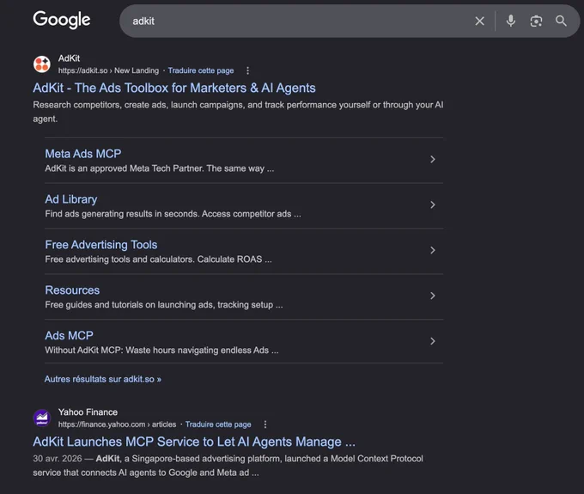The height and width of the screenshot is (494, 584).
Task: Click Autres résultats sur adkit.so link
Action: (103, 379)
